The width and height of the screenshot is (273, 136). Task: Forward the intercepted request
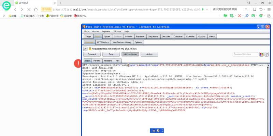92,54
